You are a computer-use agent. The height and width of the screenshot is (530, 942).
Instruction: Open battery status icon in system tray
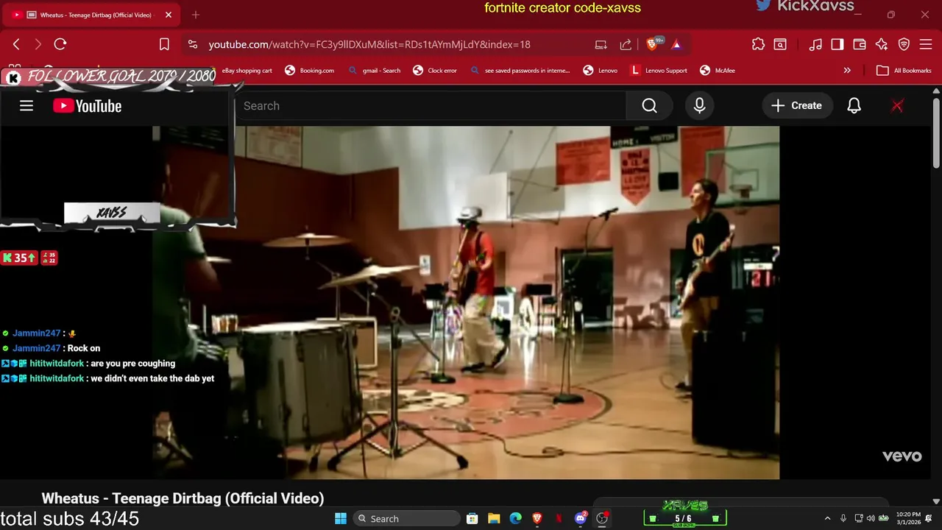(883, 518)
